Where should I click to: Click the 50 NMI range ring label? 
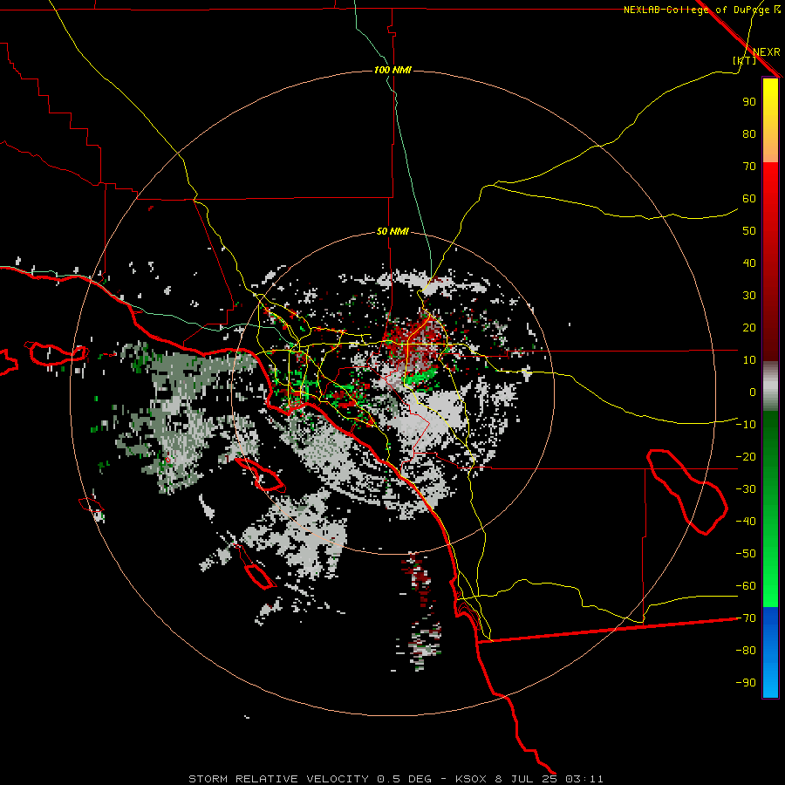[x=392, y=231]
